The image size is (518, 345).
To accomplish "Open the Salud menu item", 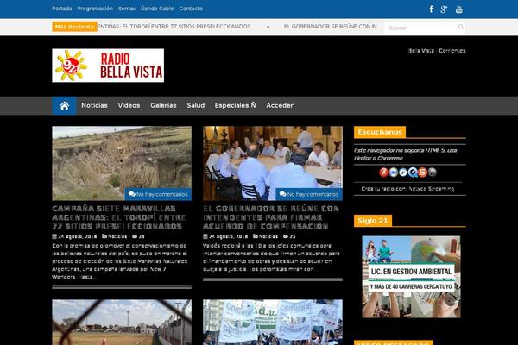I will (x=196, y=105).
